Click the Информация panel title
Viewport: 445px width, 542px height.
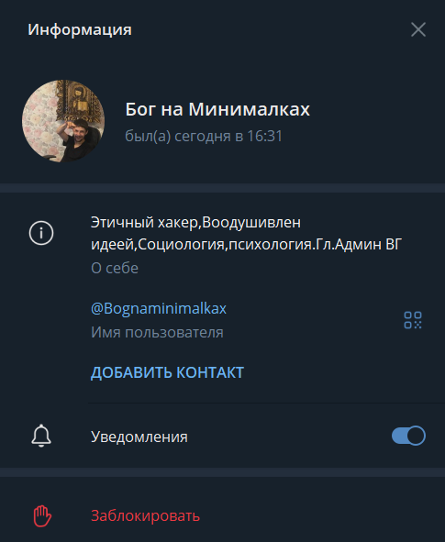(x=80, y=29)
